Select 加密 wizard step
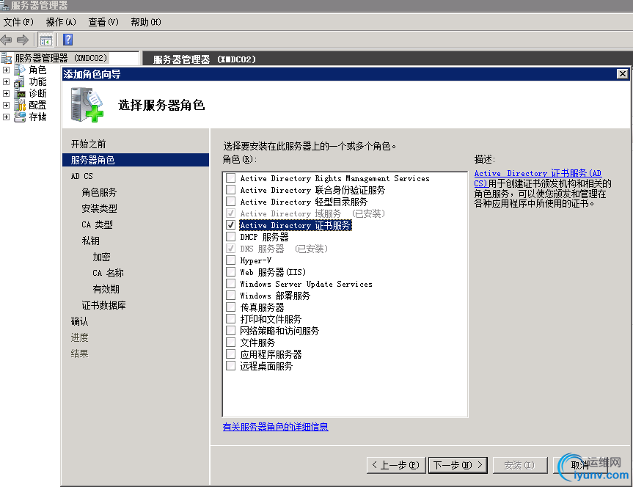Screen dimensions: 633x487 point(101,257)
